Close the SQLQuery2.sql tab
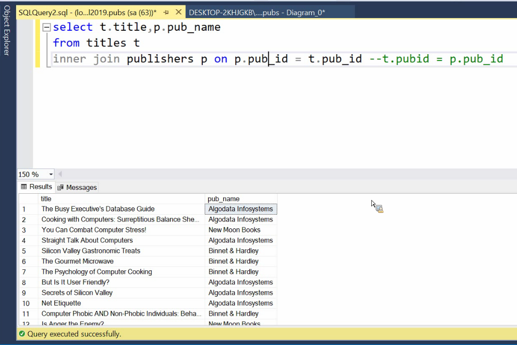 click(x=178, y=12)
